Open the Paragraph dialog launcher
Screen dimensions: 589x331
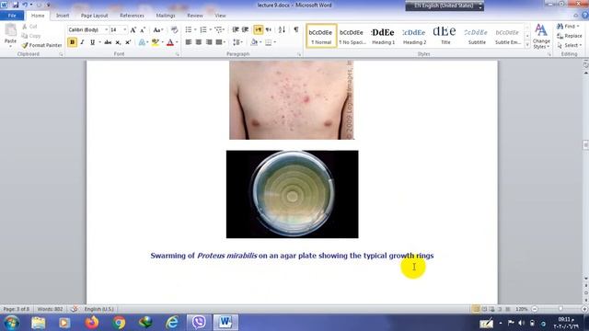[x=299, y=54]
